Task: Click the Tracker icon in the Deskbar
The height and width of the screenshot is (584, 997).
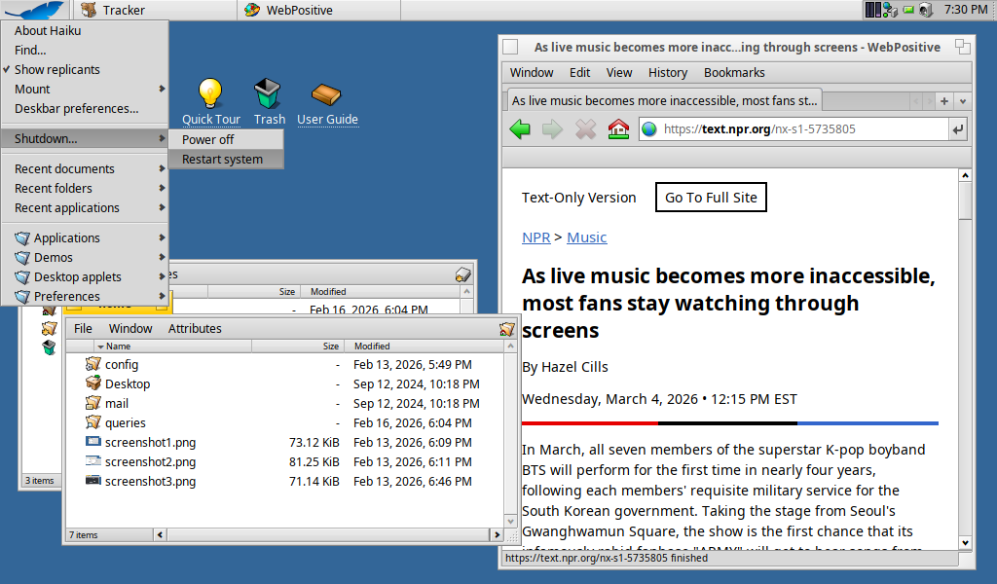Action: 89,10
